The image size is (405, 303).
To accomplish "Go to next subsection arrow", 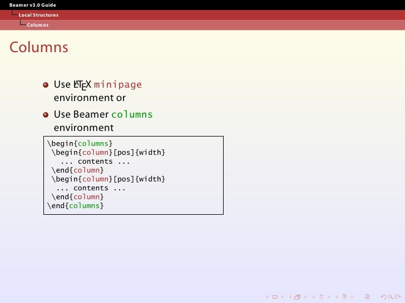I will pos(329,297).
